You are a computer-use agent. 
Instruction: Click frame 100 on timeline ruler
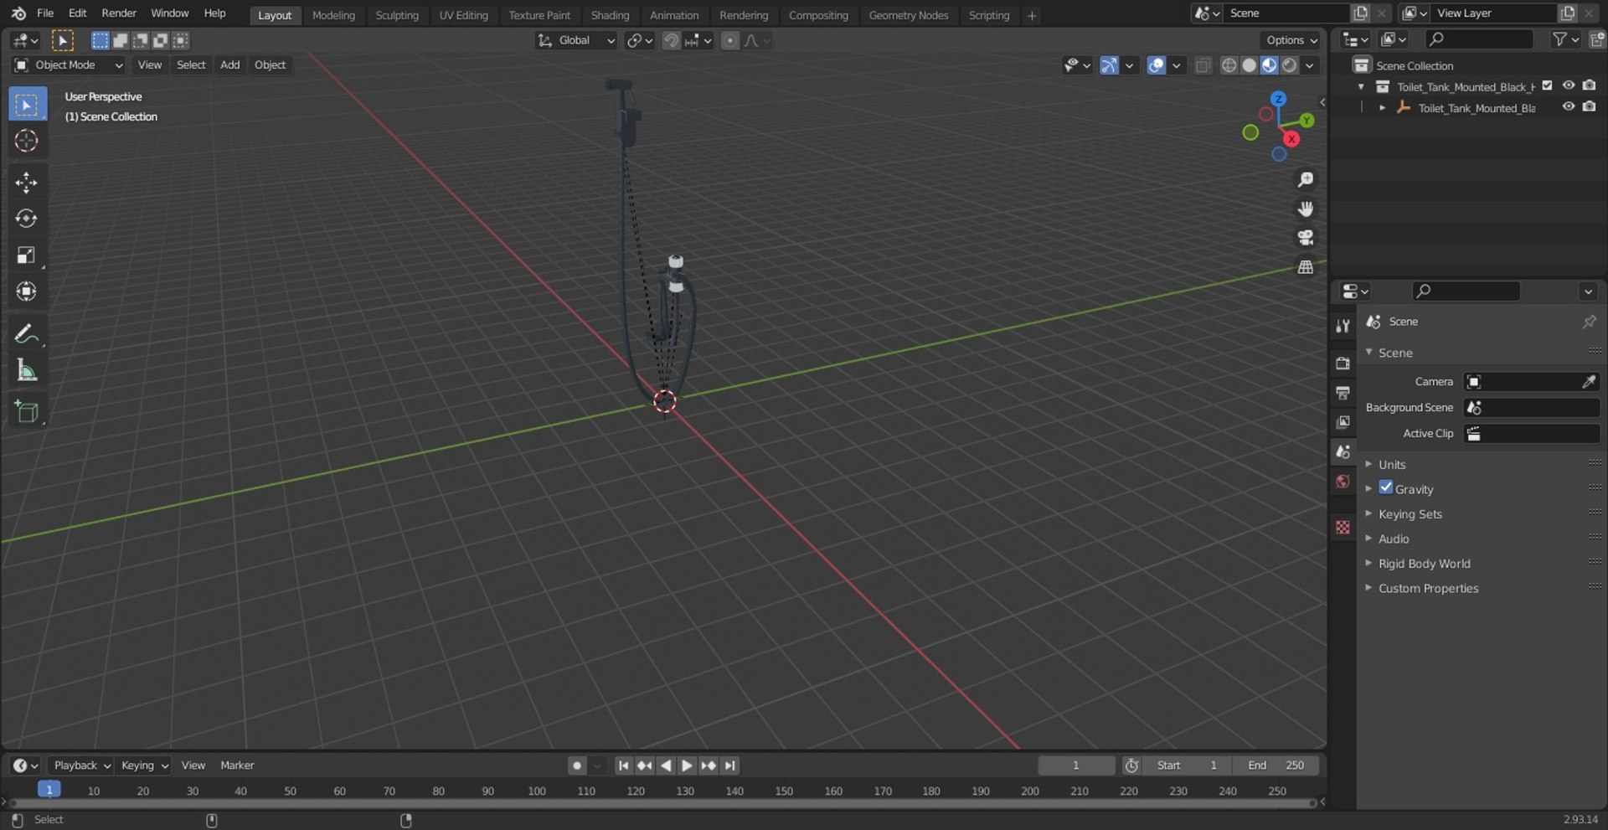click(537, 791)
